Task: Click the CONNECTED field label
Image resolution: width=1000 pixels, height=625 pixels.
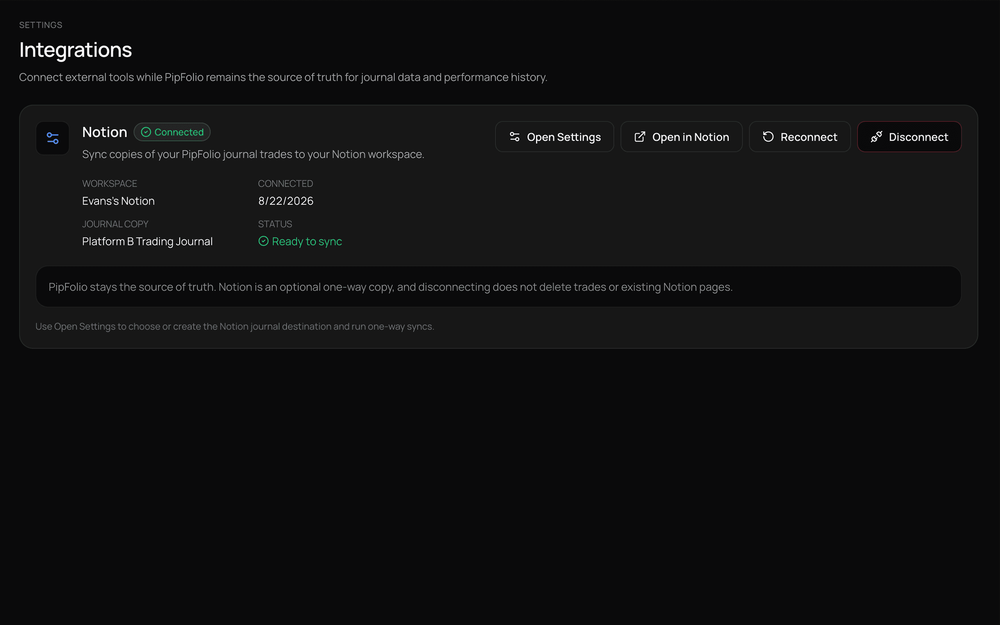Action: (286, 184)
